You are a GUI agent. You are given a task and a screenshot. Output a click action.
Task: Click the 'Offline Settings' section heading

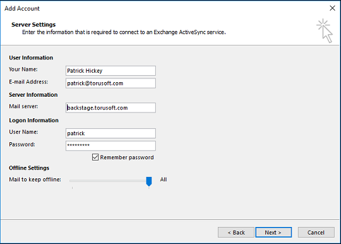29,168
